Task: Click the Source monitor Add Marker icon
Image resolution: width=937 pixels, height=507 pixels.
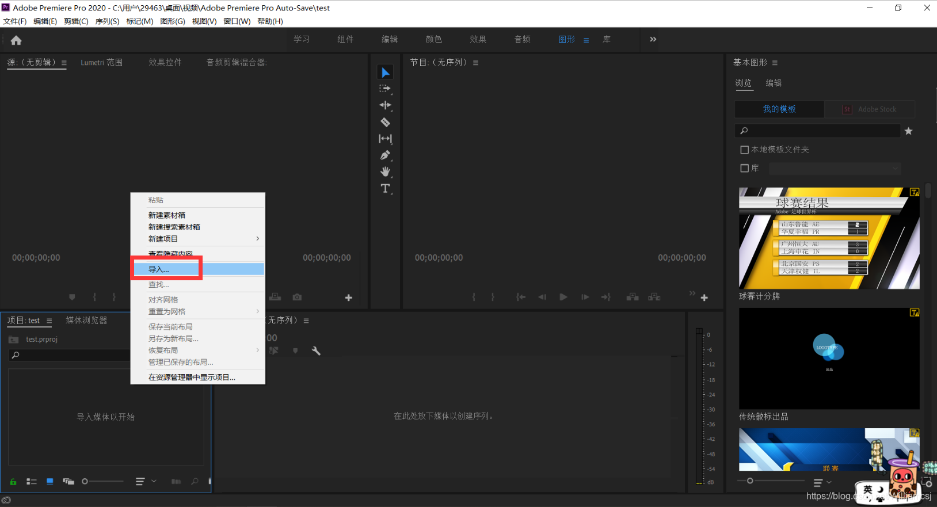Action: tap(72, 297)
